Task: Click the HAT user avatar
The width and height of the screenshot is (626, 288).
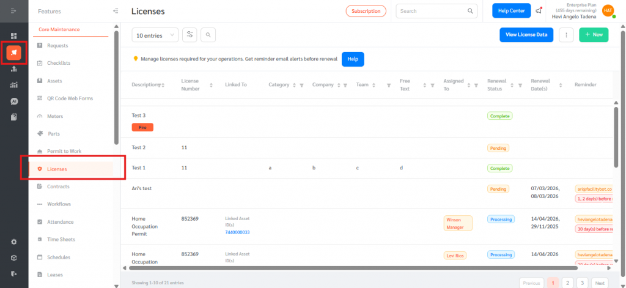Action: click(608, 11)
